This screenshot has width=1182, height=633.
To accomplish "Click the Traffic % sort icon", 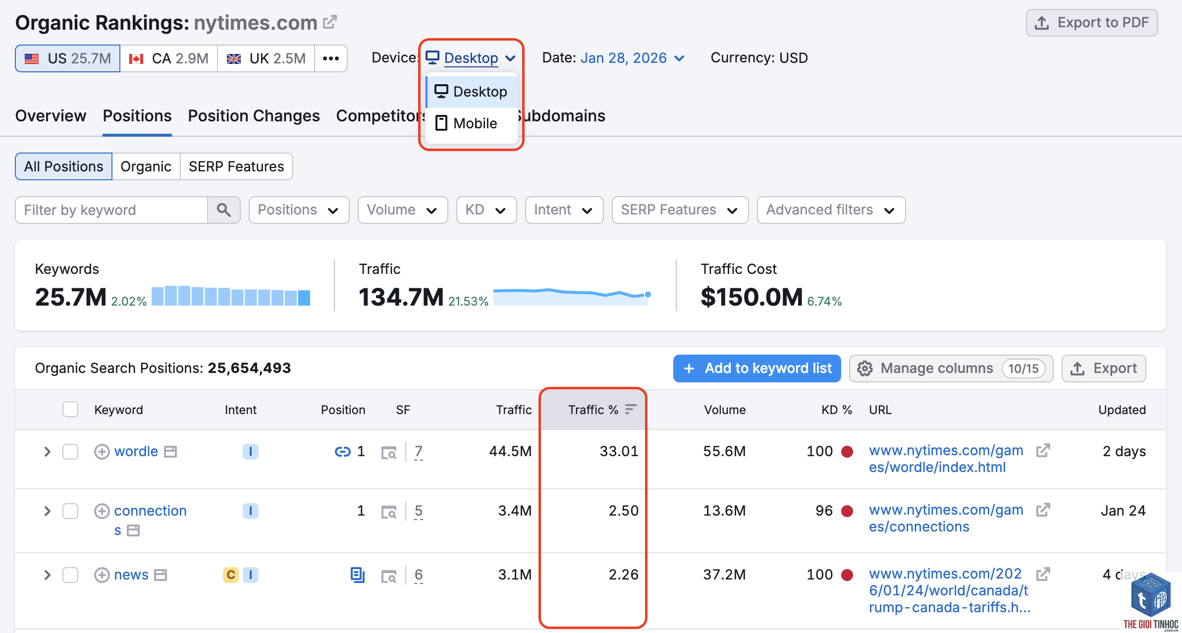I will click(x=631, y=410).
